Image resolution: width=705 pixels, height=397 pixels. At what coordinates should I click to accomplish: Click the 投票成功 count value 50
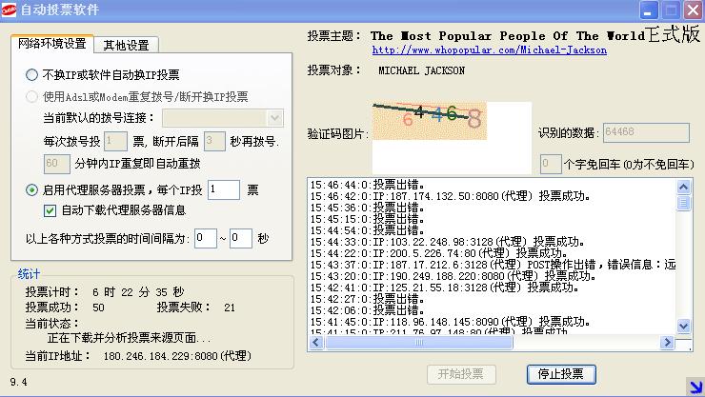(x=98, y=308)
